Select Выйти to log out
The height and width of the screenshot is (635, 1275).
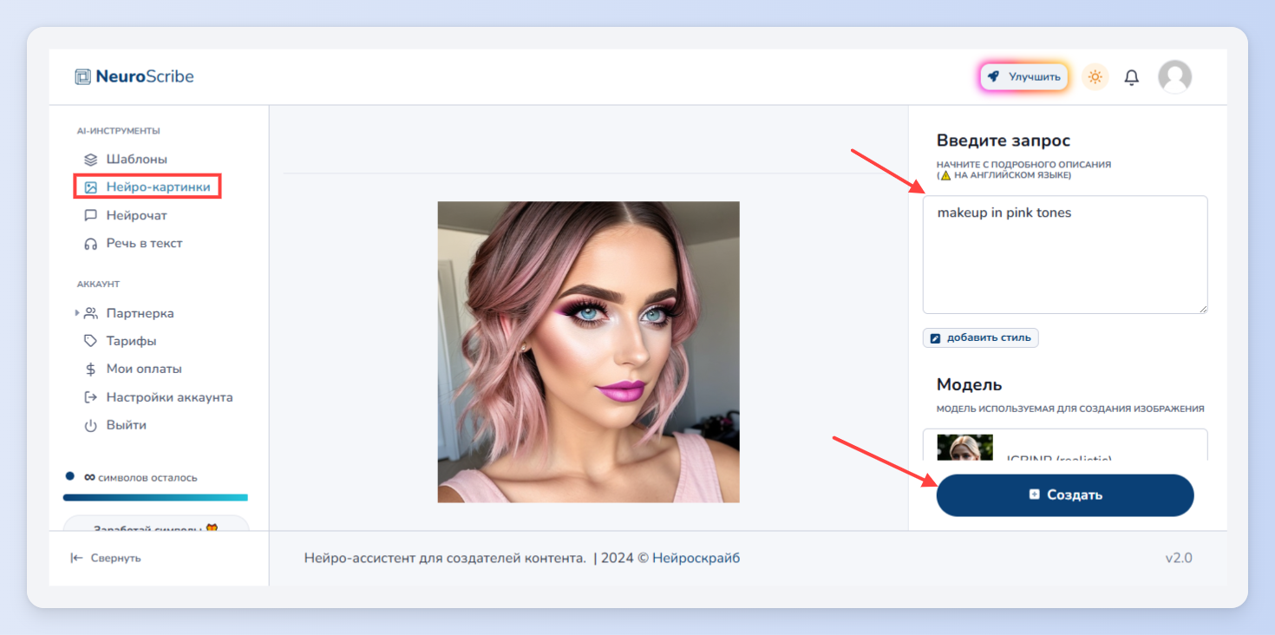pyautogui.click(x=126, y=425)
